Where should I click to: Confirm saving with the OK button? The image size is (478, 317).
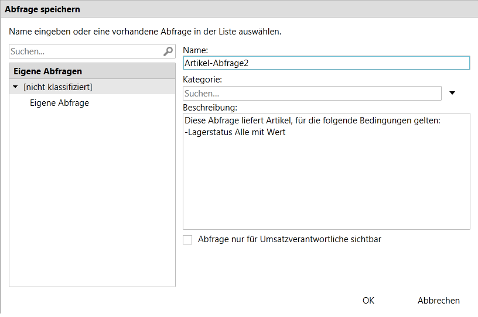(x=368, y=301)
